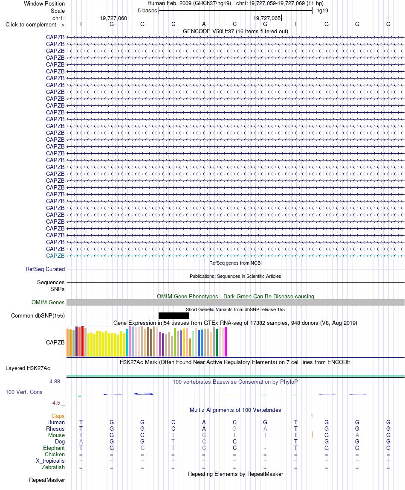Click the orange '1' gap count in Gaps row
This screenshot has width=405, height=490.
(x=312, y=416)
